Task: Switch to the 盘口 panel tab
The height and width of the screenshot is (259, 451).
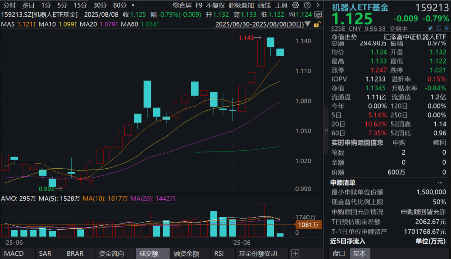Action: coord(339,254)
